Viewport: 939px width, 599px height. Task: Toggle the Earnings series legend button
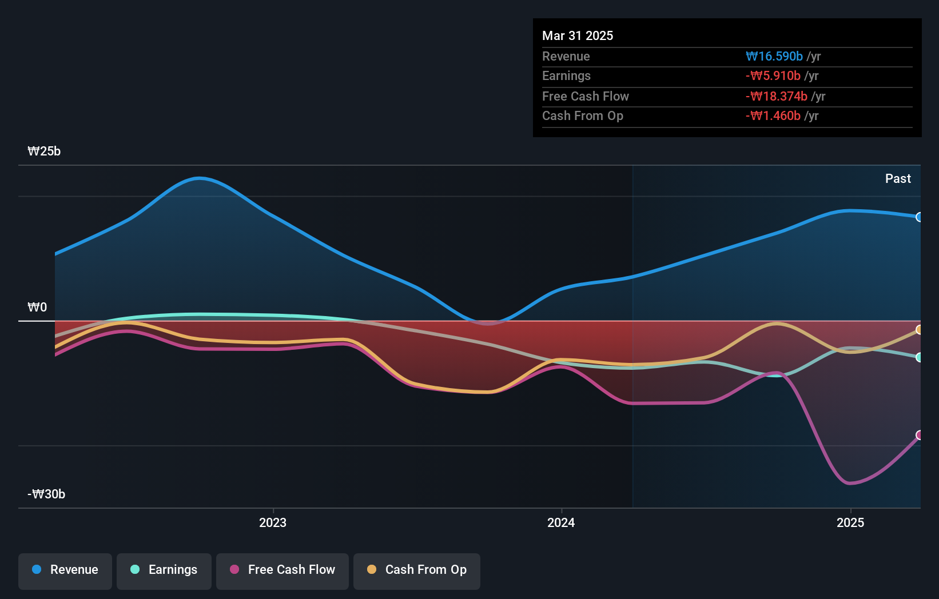pos(164,571)
